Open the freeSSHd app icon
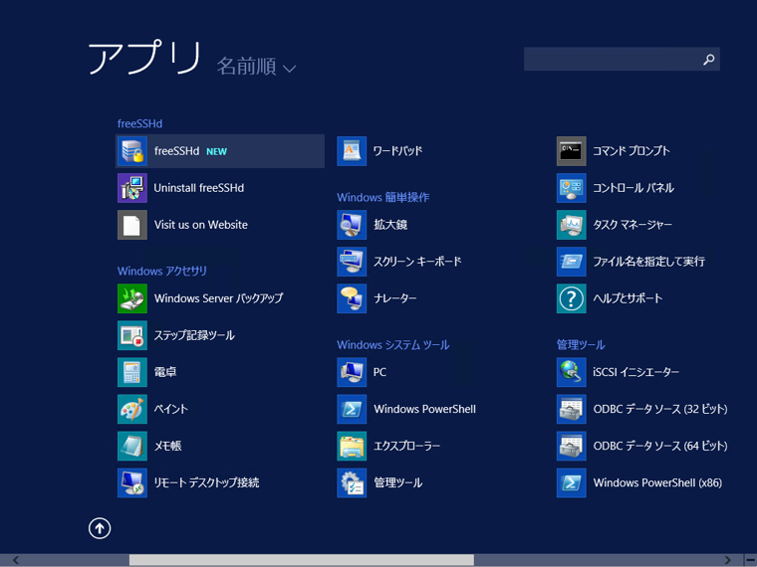Viewport: 757px width, 567px height. coord(131,151)
